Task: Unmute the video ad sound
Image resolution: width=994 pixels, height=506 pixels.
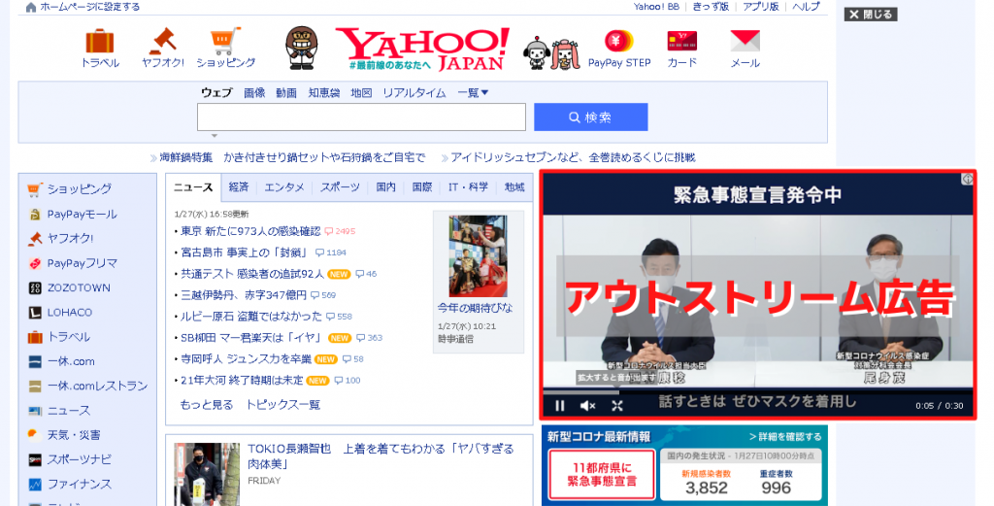Action: 587,406
